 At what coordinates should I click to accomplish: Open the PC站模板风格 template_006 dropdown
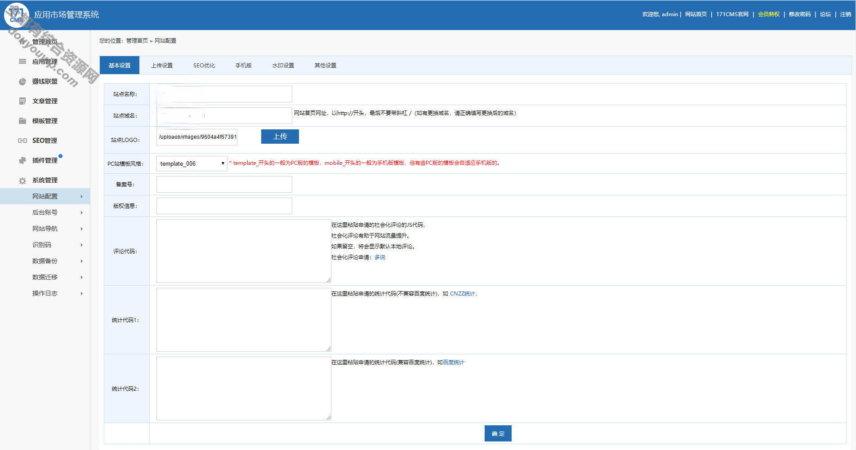192,163
